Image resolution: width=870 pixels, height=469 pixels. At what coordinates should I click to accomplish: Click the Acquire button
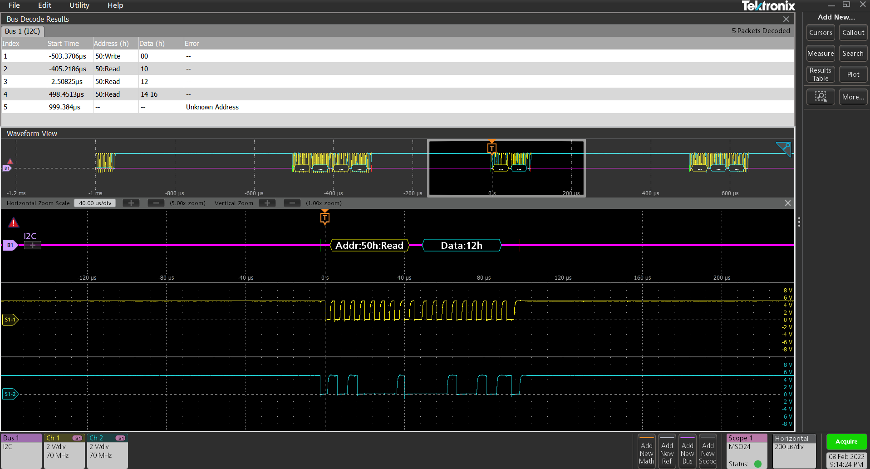click(x=846, y=441)
